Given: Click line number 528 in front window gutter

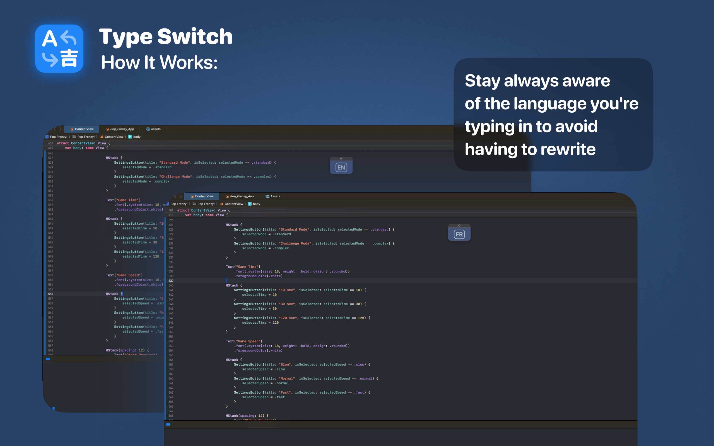Looking at the screenshot, I should click(x=171, y=229).
